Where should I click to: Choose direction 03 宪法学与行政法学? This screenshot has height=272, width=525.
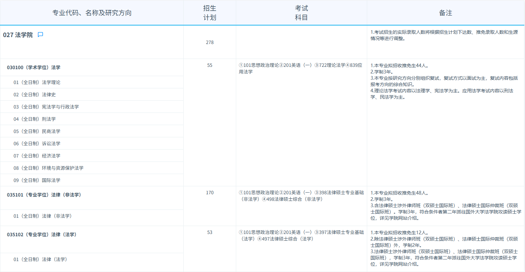(46, 107)
